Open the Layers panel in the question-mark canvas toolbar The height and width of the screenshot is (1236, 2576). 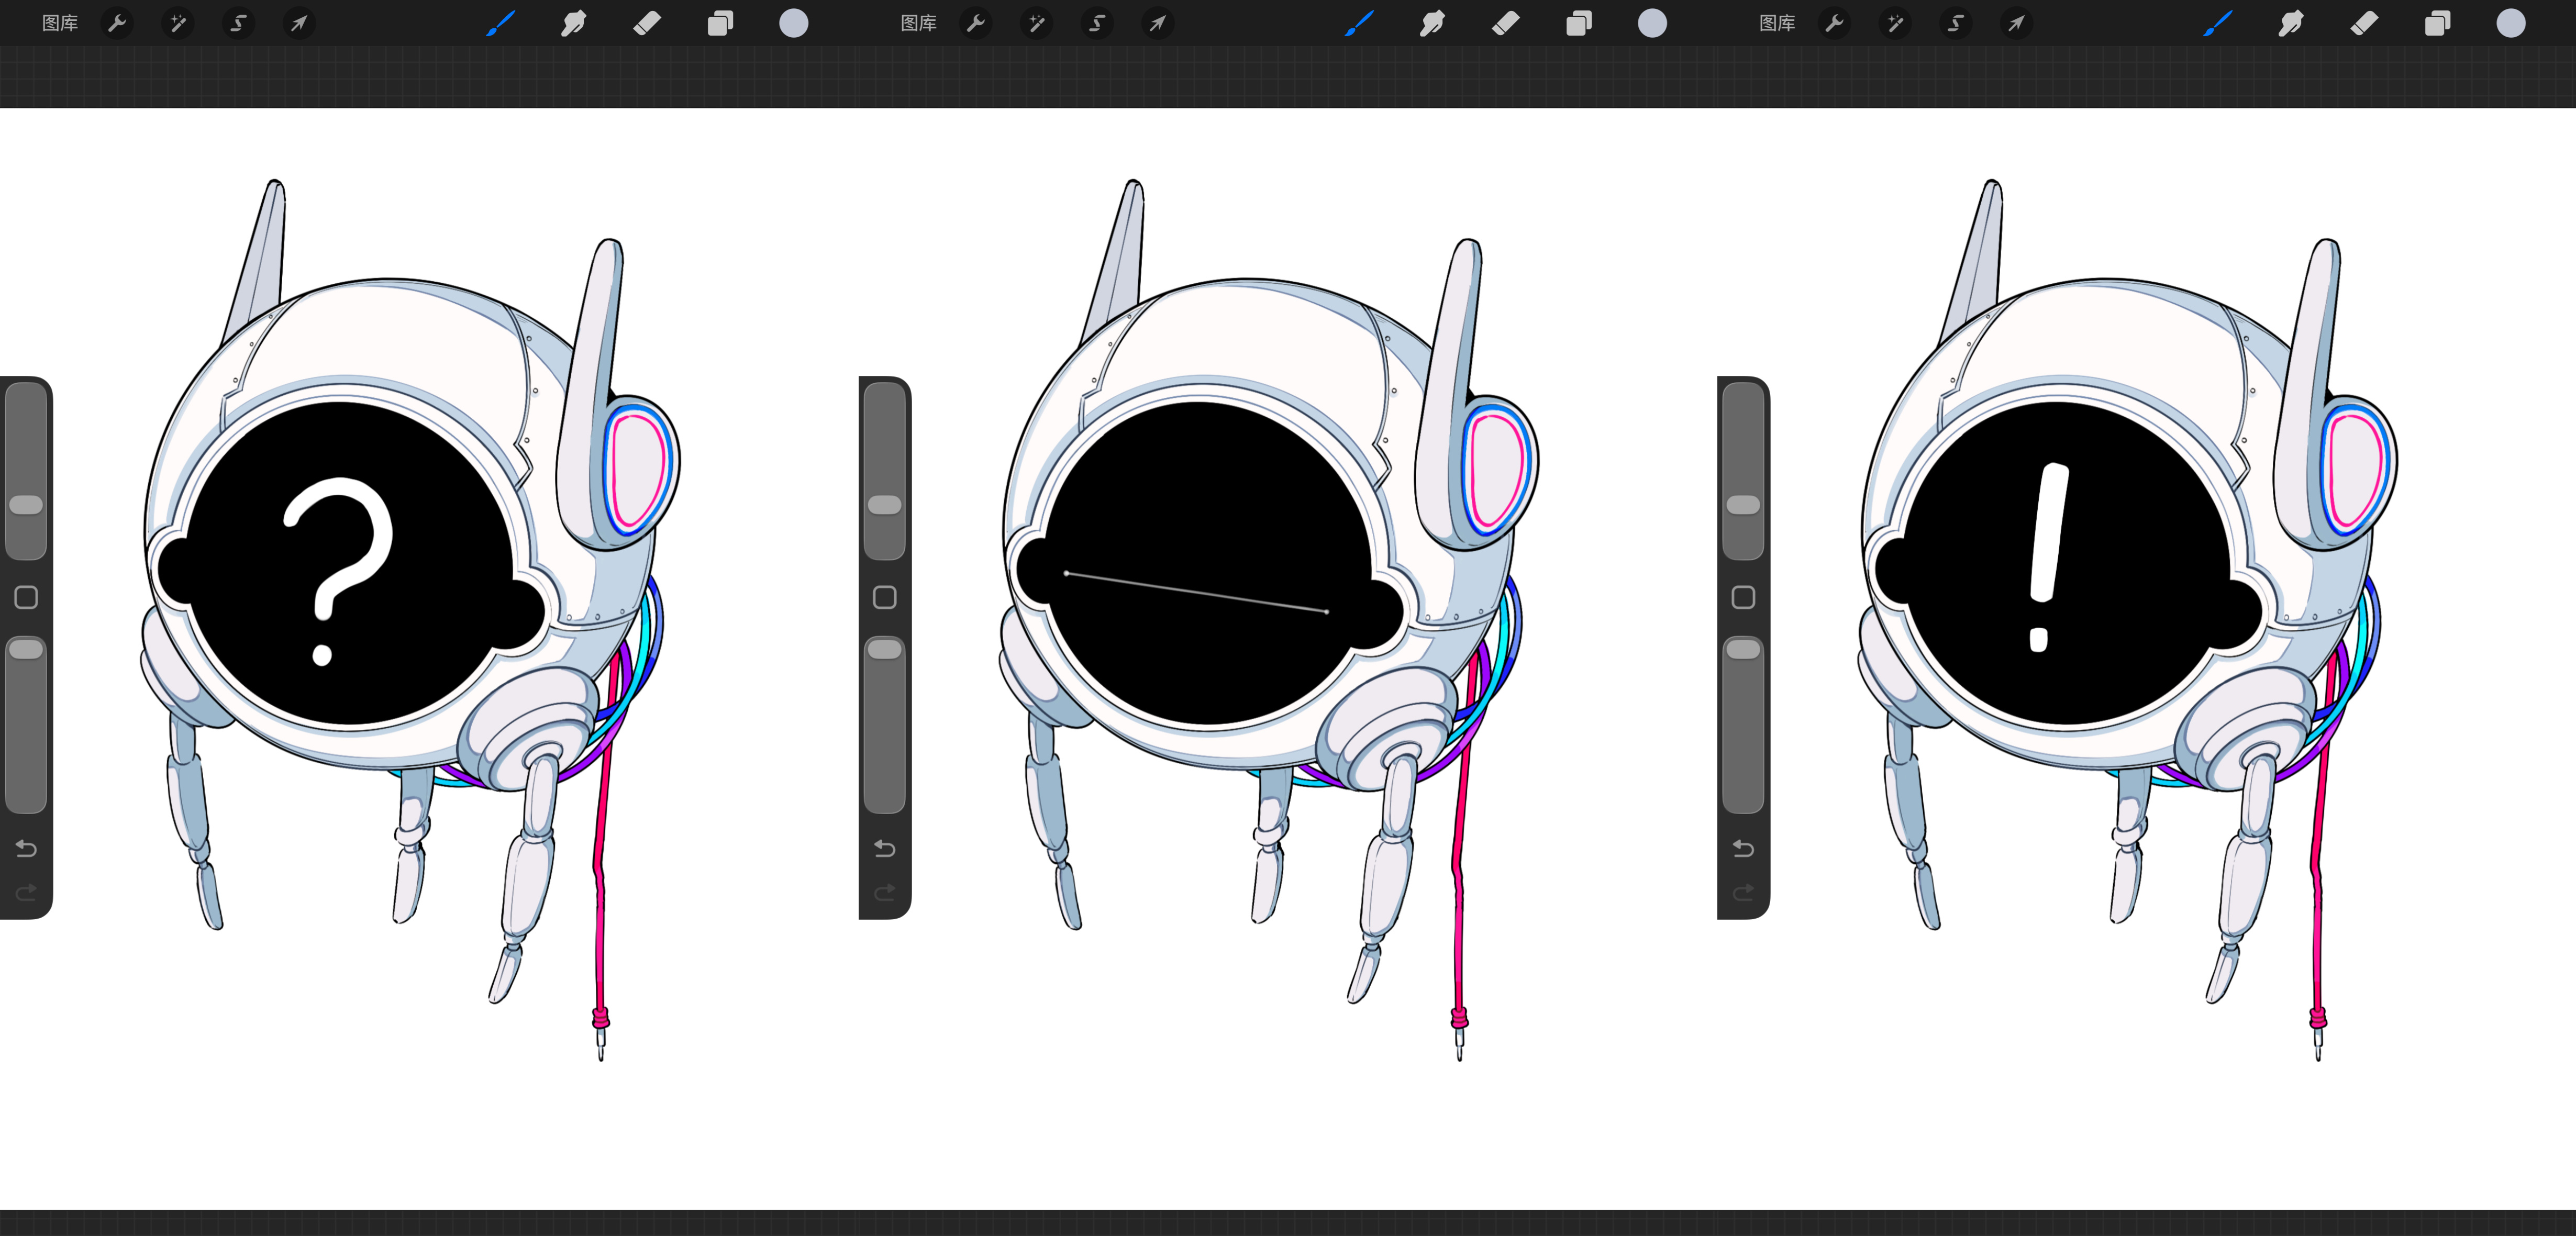720,23
